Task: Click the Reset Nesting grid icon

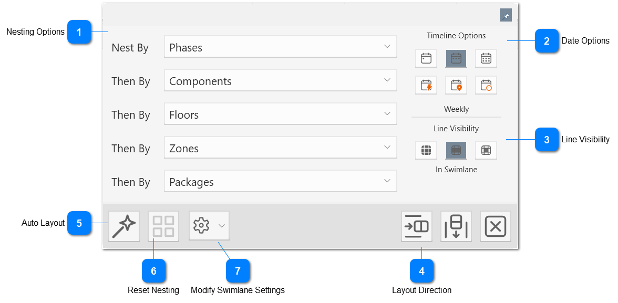Action: click(163, 226)
